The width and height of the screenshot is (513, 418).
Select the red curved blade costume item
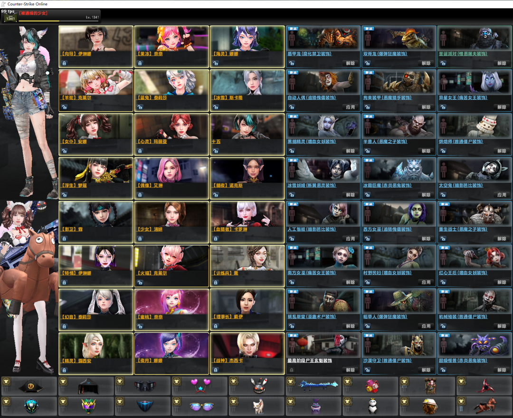(486, 386)
